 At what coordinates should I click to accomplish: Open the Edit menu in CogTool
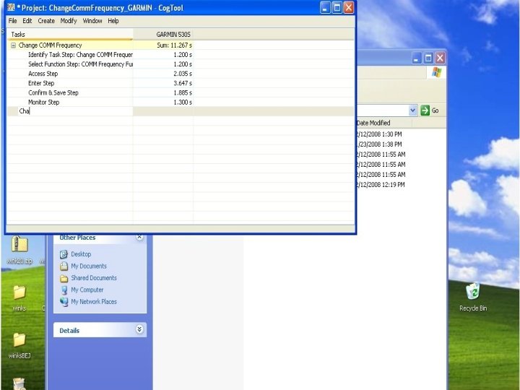coord(27,21)
